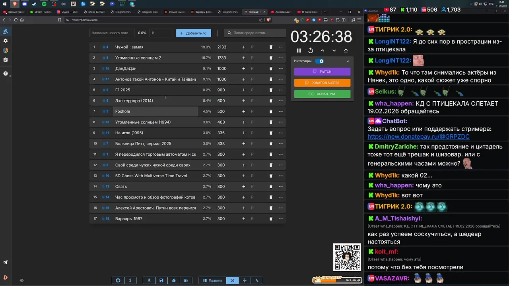Click lot number tag #15 of ДанДаДан

point(105,68)
